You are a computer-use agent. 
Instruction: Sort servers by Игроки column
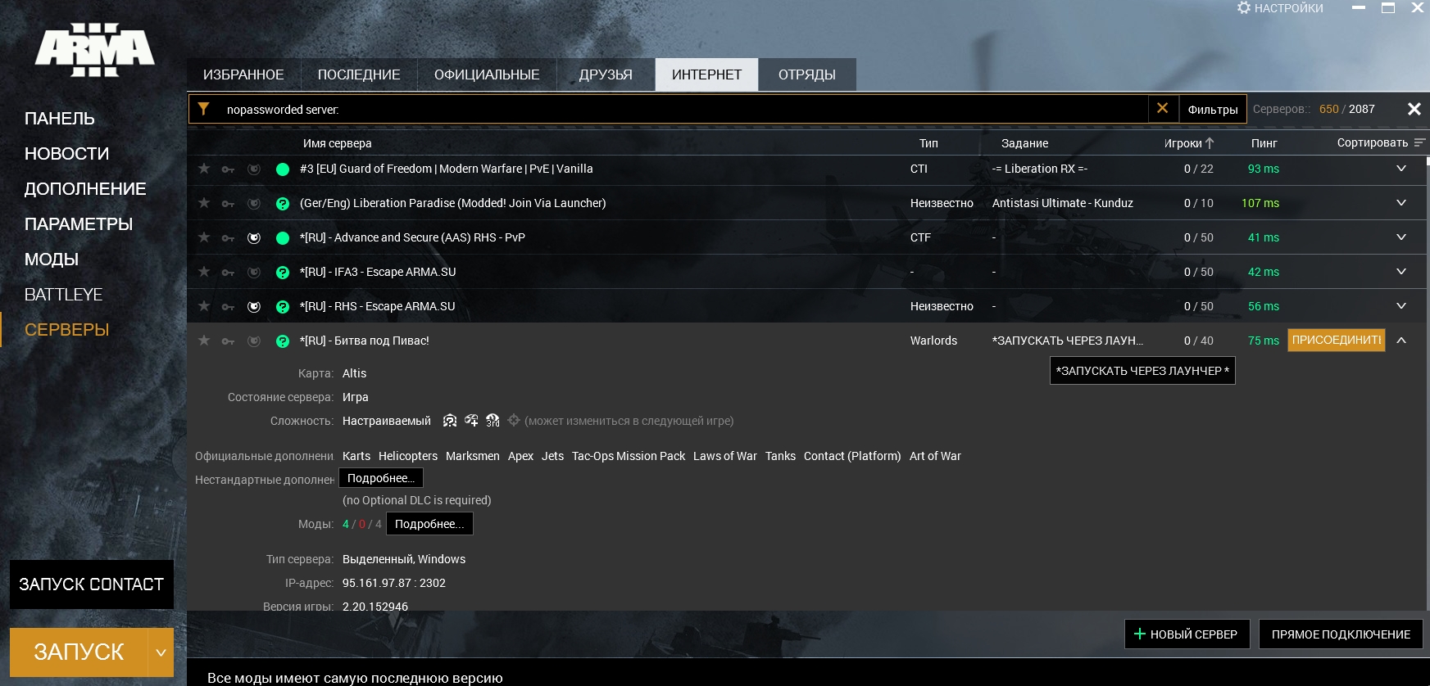[1189, 143]
